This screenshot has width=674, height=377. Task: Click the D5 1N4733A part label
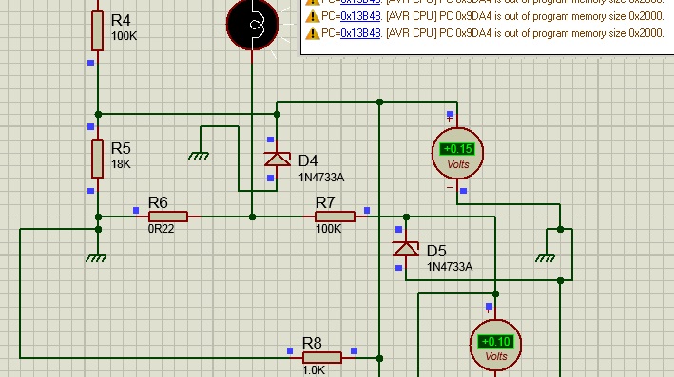pyautogui.click(x=450, y=267)
